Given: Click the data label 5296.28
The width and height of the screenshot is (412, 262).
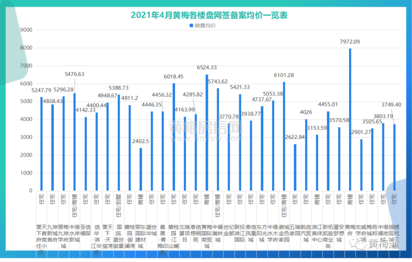Looking at the screenshot, I should pyautogui.click(x=63, y=90).
